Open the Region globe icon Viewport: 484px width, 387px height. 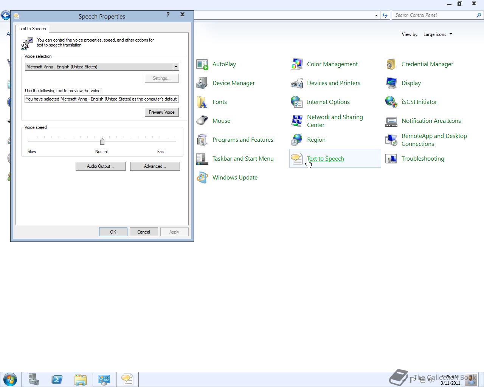(x=297, y=140)
